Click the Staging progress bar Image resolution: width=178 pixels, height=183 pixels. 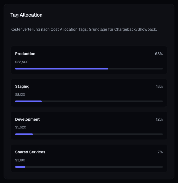(89, 101)
